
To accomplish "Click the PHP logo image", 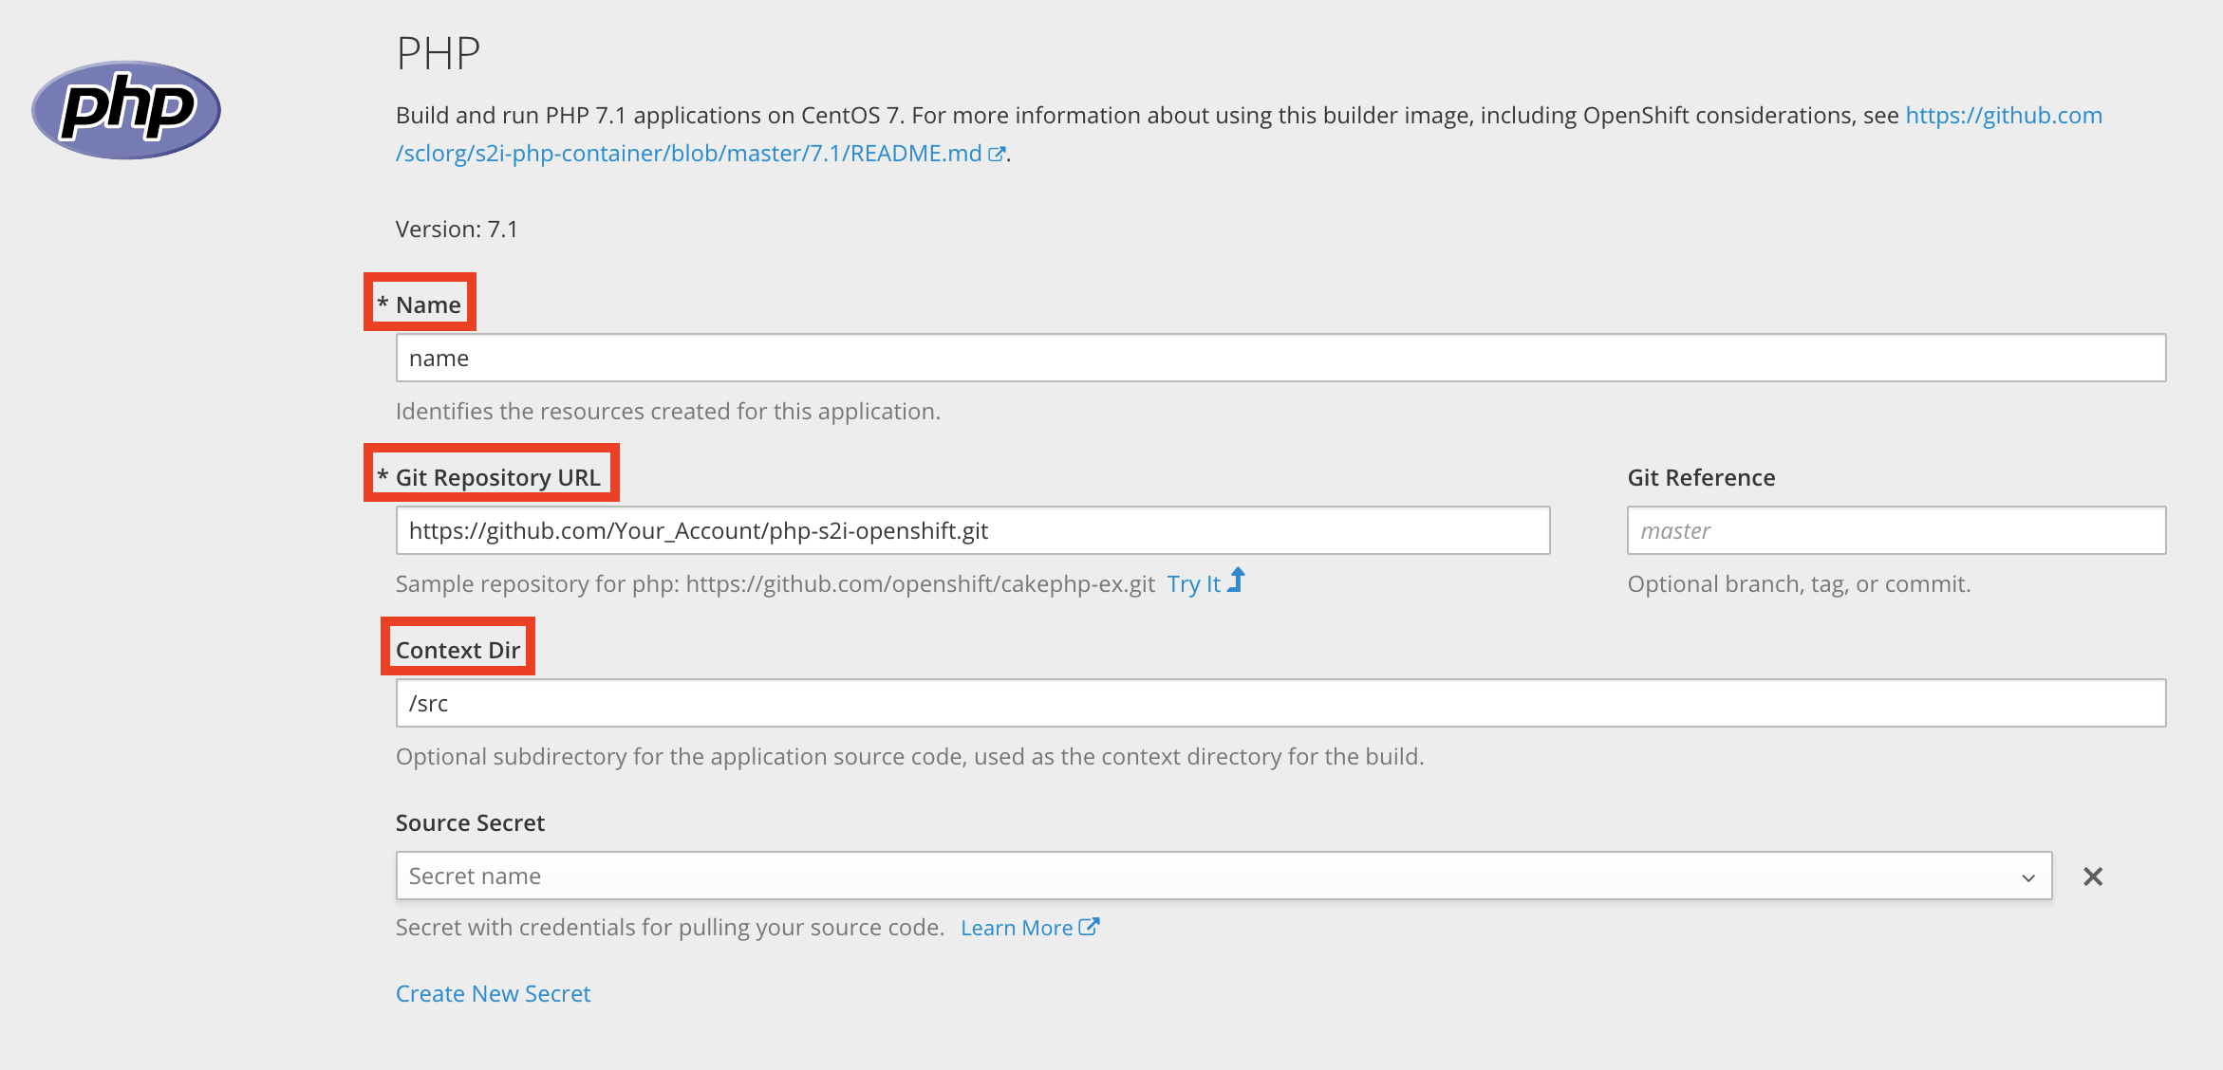I will (x=126, y=110).
